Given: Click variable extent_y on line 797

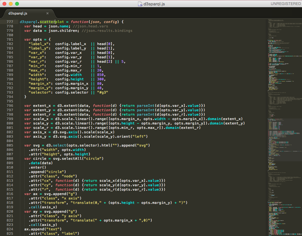Looking at the screenshot, I should 42,110.
